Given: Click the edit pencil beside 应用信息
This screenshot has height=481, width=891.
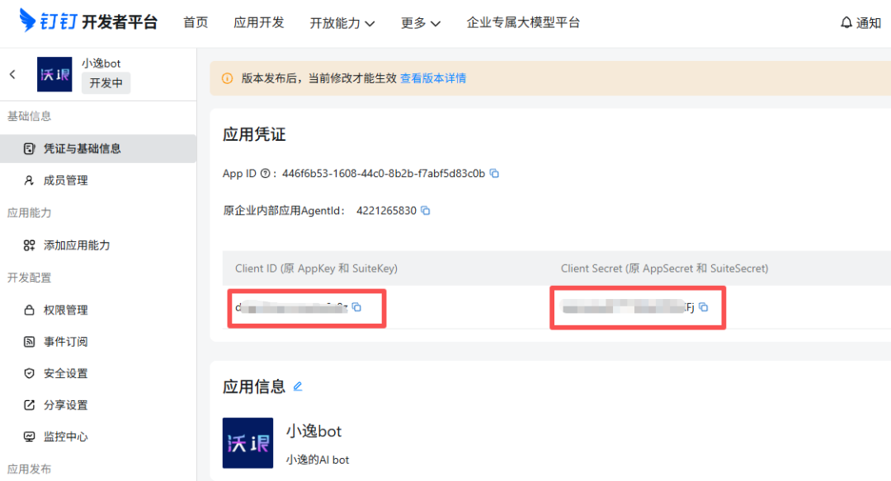Looking at the screenshot, I should [298, 386].
